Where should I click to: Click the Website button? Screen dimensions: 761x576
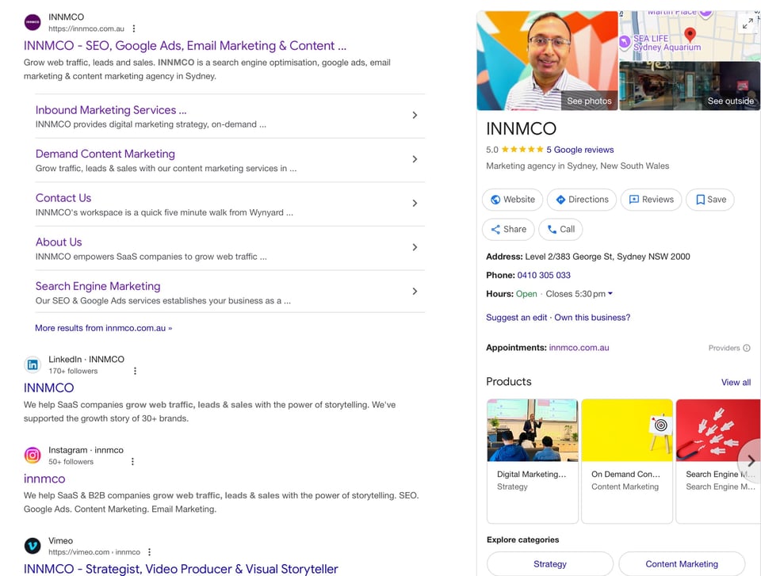(513, 200)
